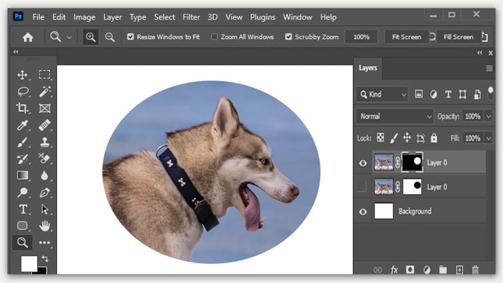Select the Eyedropper tool
This screenshot has width=503, height=283.
tap(23, 125)
